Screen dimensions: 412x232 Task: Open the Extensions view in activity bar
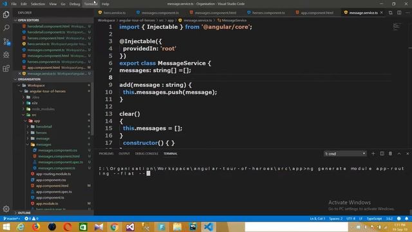pyautogui.click(x=6, y=68)
